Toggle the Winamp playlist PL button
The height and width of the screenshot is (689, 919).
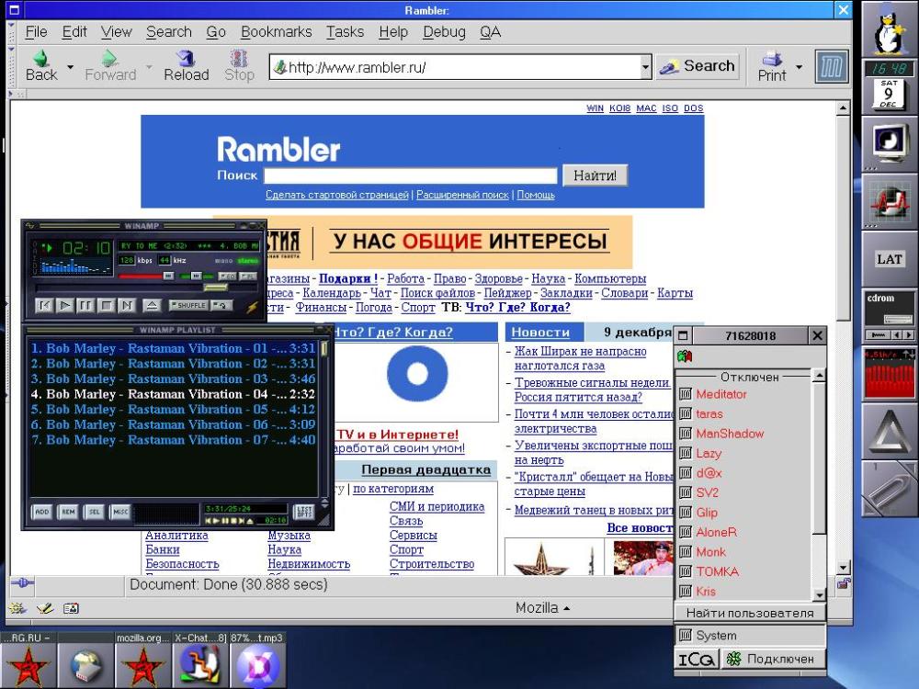[x=248, y=276]
